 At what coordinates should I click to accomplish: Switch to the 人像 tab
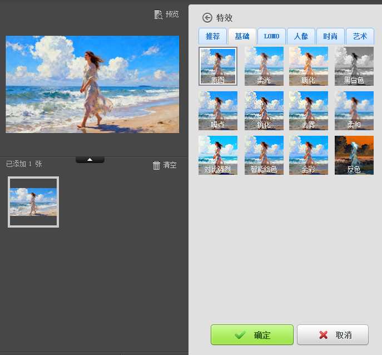coord(301,36)
